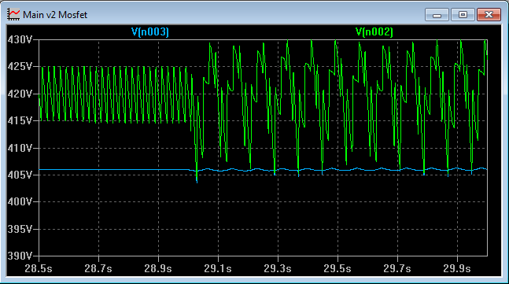Click the 430V vertical axis label
Screen dimensions: 509x284
click(20, 40)
